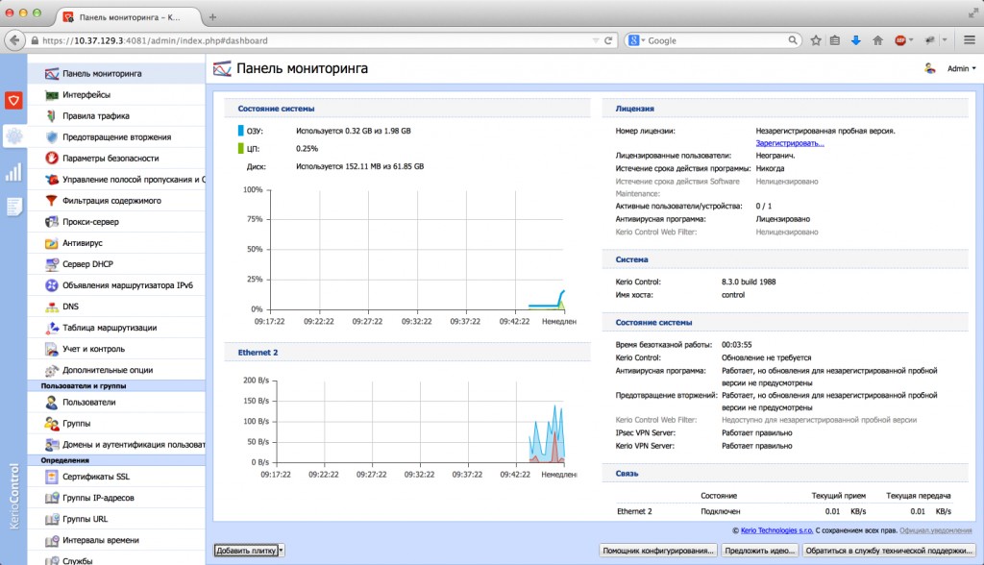This screenshot has height=565, width=984.
Task: Click the Правила трафика icon
Action: click(52, 116)
